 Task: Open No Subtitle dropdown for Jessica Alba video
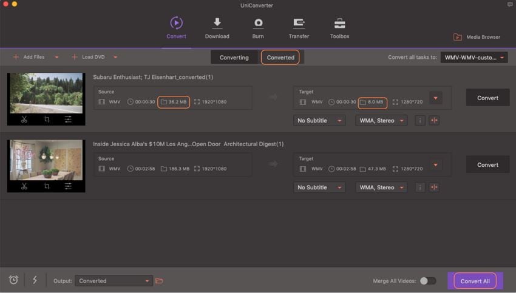click(x=319, y=187)
